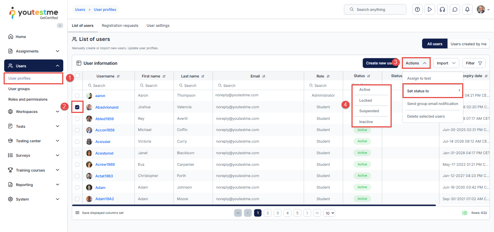
Task: Collapse the sidebar with double-chevron icon
Action: pos(60,25)
